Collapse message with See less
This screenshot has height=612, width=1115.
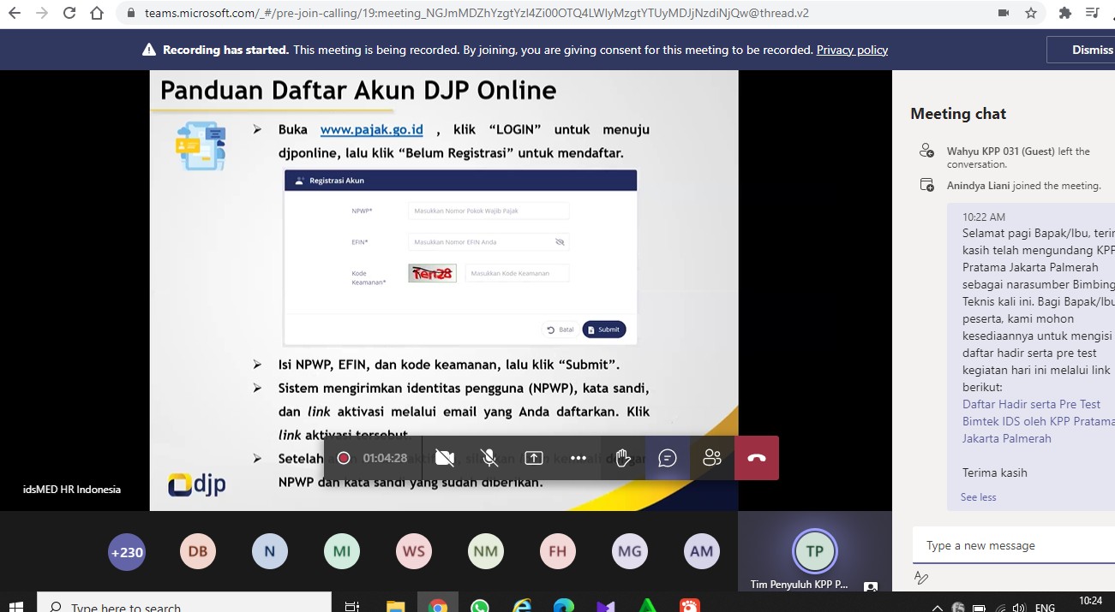(x=978, y=497)
